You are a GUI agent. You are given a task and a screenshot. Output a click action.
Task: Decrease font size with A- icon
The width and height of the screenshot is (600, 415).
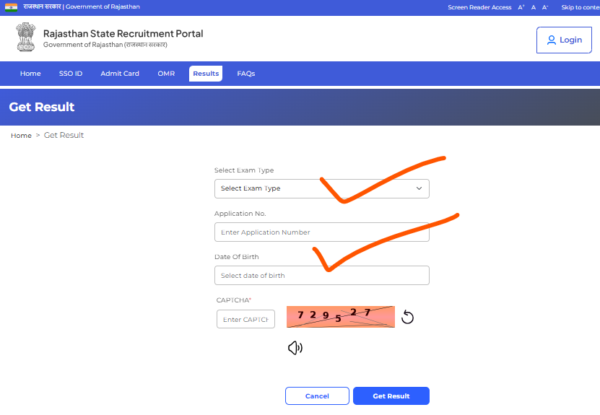545,7
